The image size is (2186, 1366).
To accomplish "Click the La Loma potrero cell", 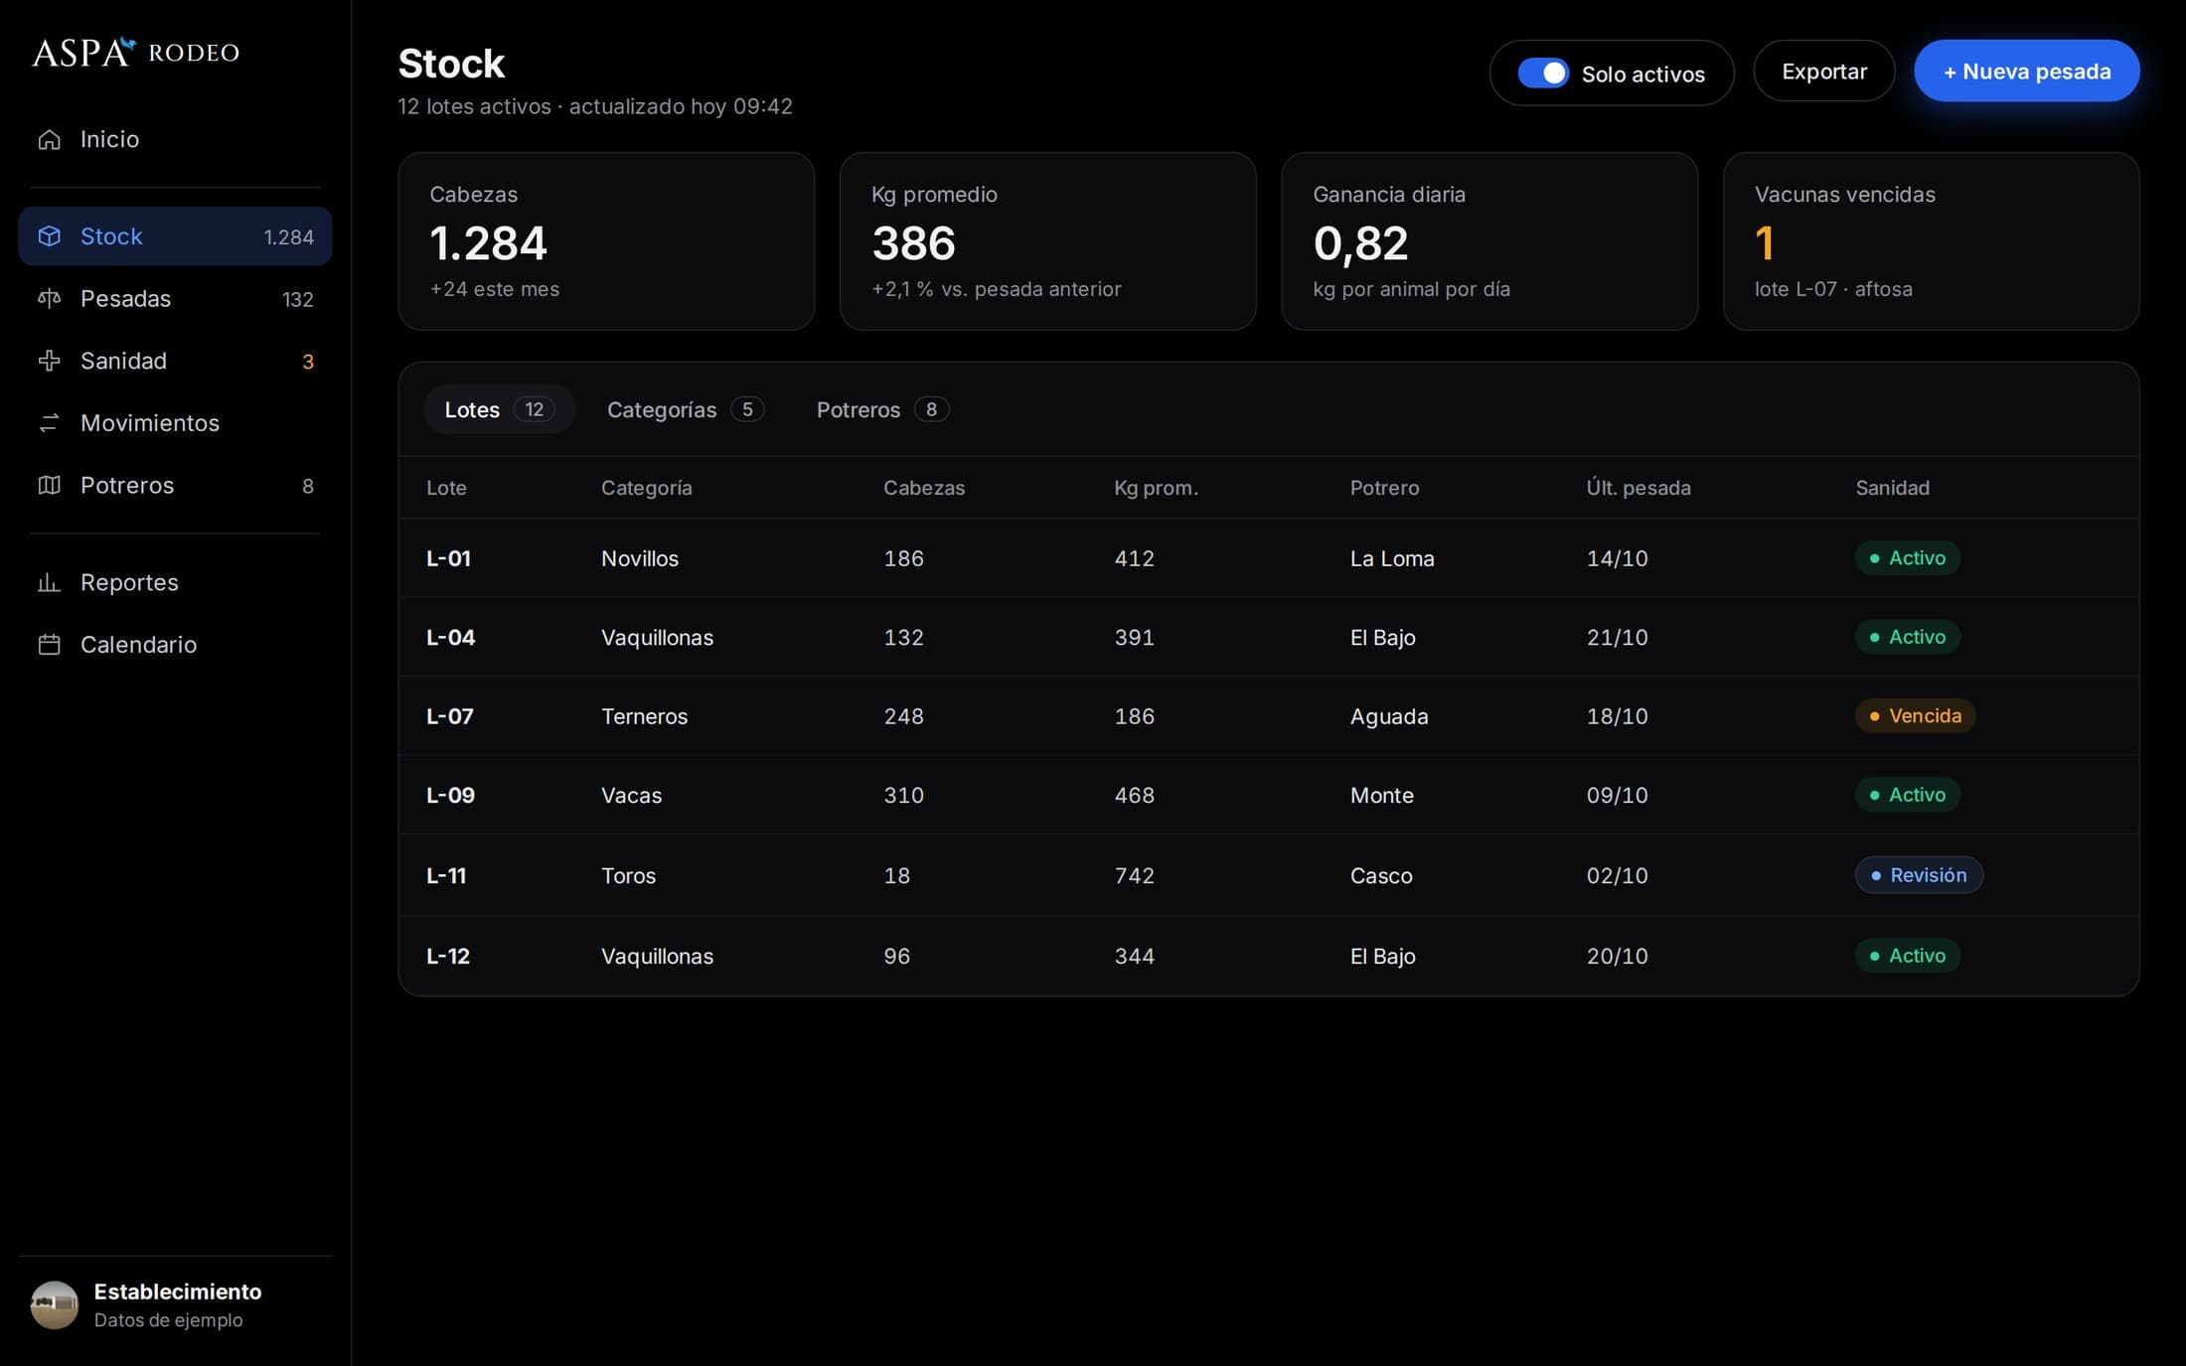I will 1392,558.
